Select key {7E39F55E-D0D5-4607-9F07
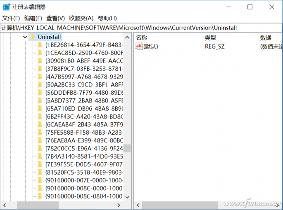 84,164
